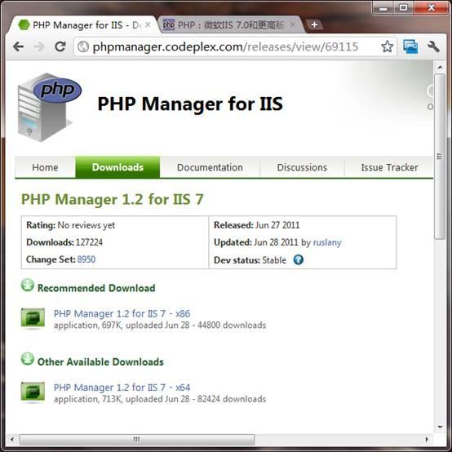
Task: Switch to PHP Manager for IIS tab
Action: pyautogui.click(x=83, y=24)
